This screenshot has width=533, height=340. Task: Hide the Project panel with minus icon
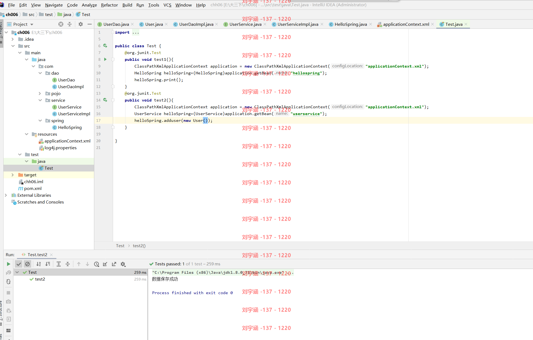point(90,24)
